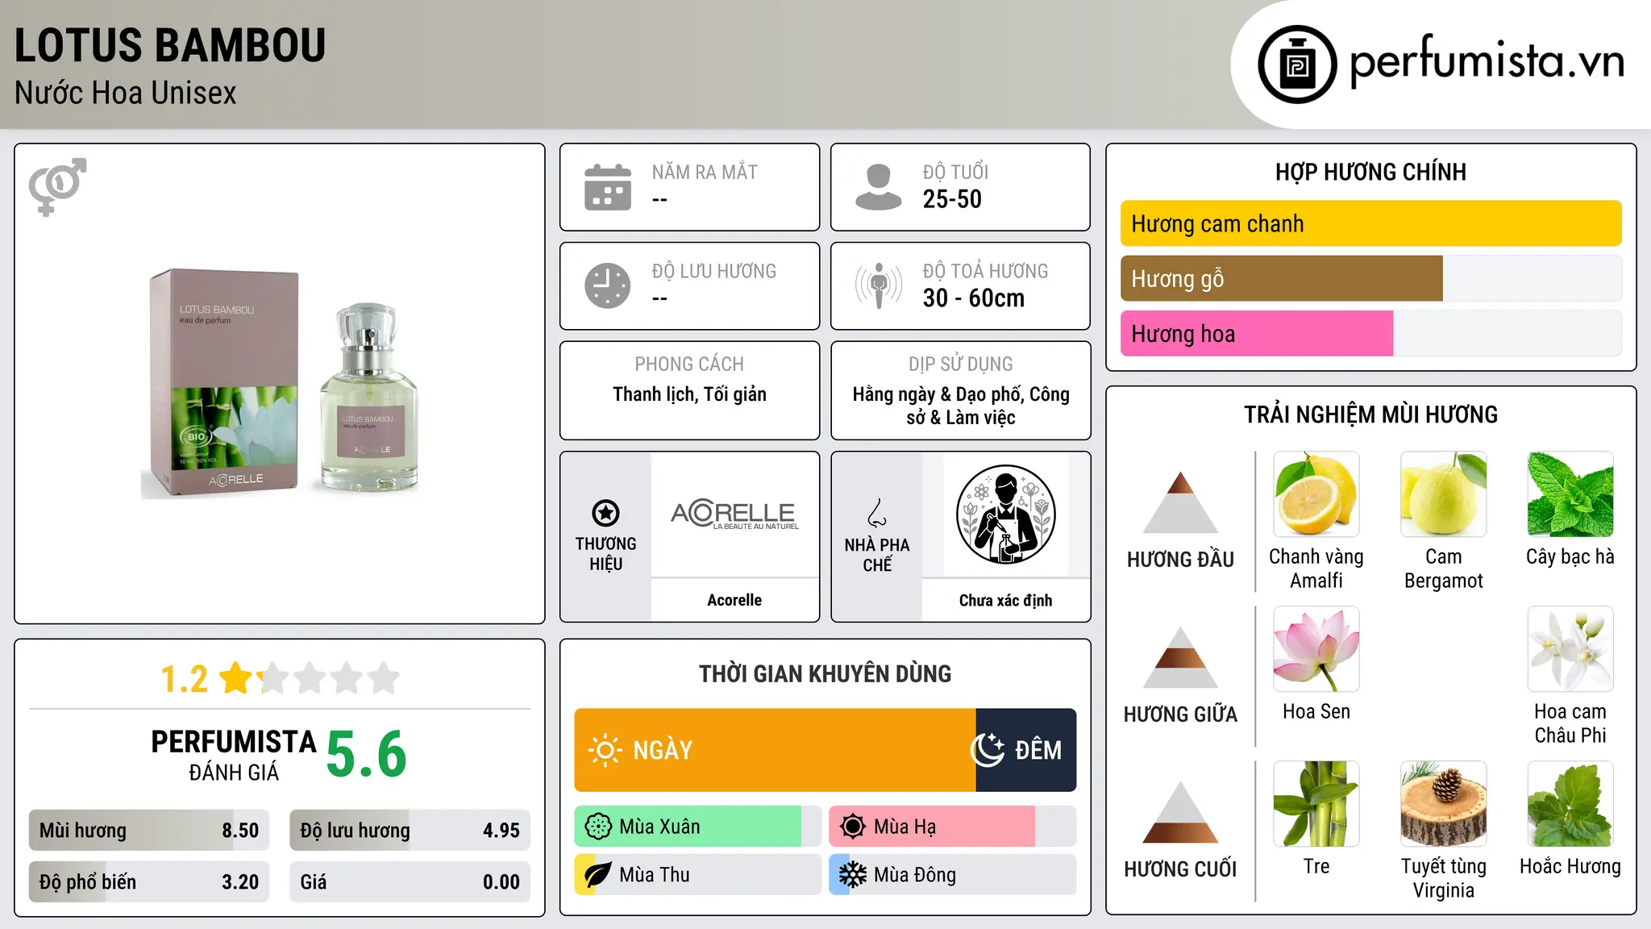Click the Hương hoa accord bar
This screenshot has height=929, width=1651.
click(1371, 333)
